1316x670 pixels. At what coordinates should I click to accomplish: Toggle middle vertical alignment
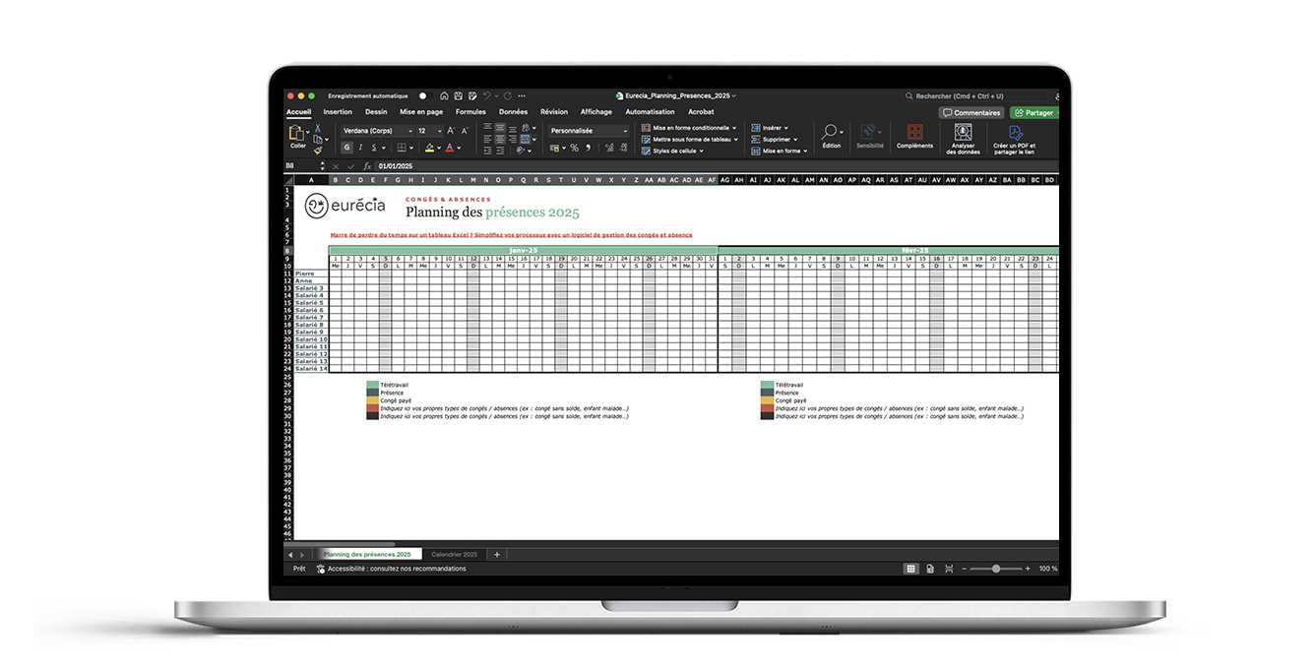click(x=500, y=127)
